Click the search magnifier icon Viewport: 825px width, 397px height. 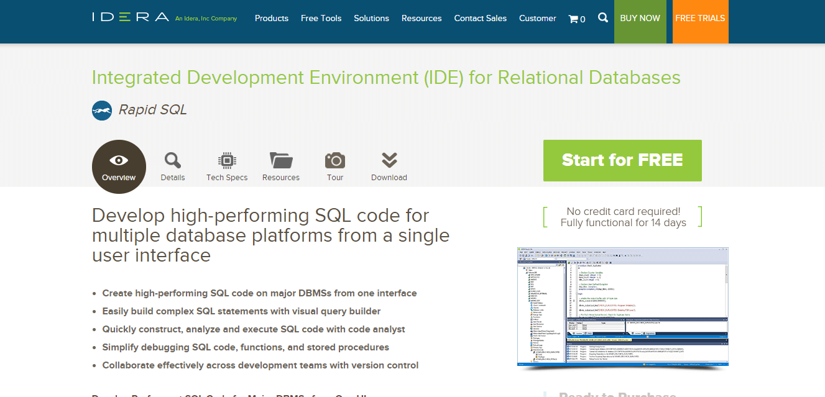602,17
